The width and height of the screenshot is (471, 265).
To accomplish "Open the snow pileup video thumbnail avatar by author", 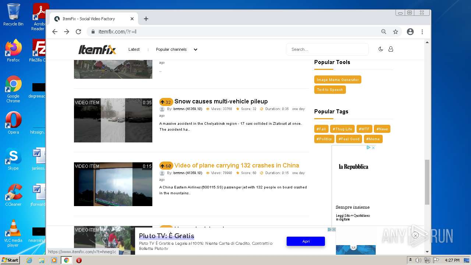I will (162, 109).
